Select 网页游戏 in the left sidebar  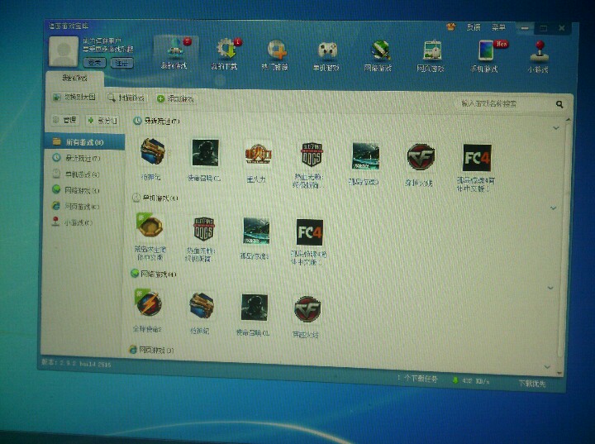(x=81, y=205)
